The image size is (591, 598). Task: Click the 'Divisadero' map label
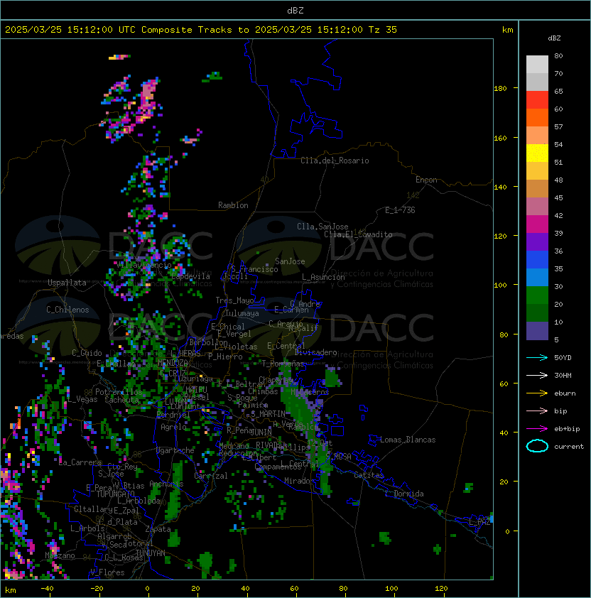click(315, 352)
